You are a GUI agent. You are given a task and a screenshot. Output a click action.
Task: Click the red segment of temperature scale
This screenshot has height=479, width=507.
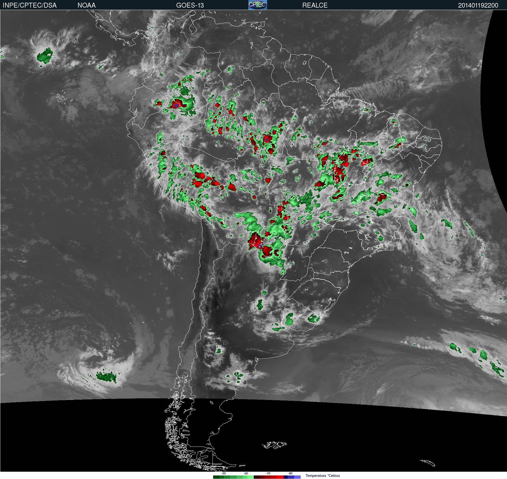coord(269,477)
